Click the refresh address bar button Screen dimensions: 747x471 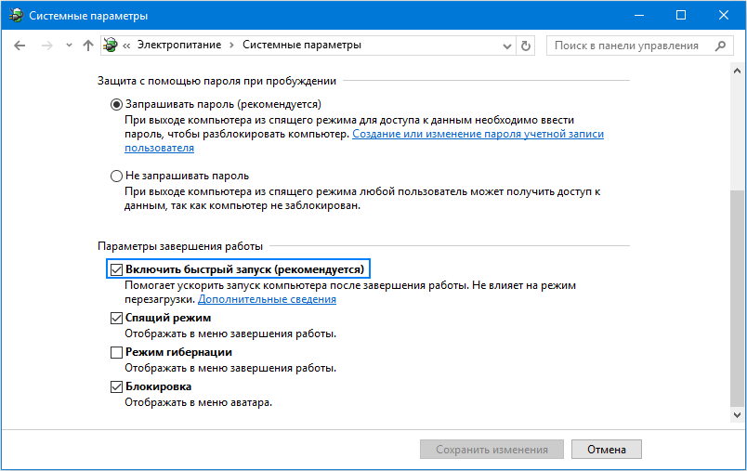(527, 46)
